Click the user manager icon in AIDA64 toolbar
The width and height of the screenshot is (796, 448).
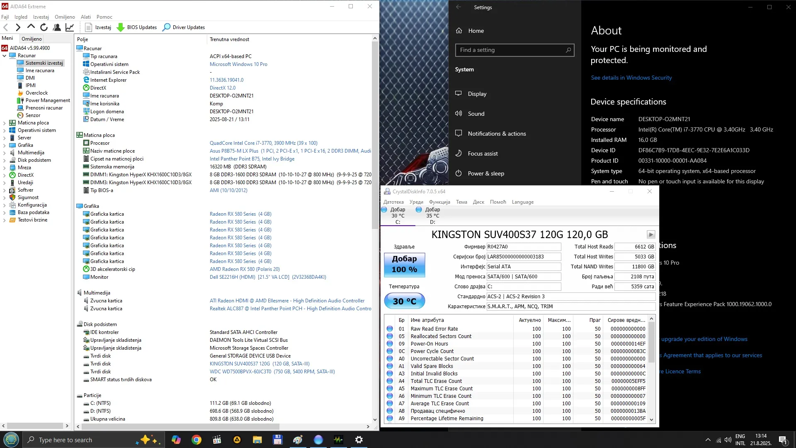tap(57, 27)
